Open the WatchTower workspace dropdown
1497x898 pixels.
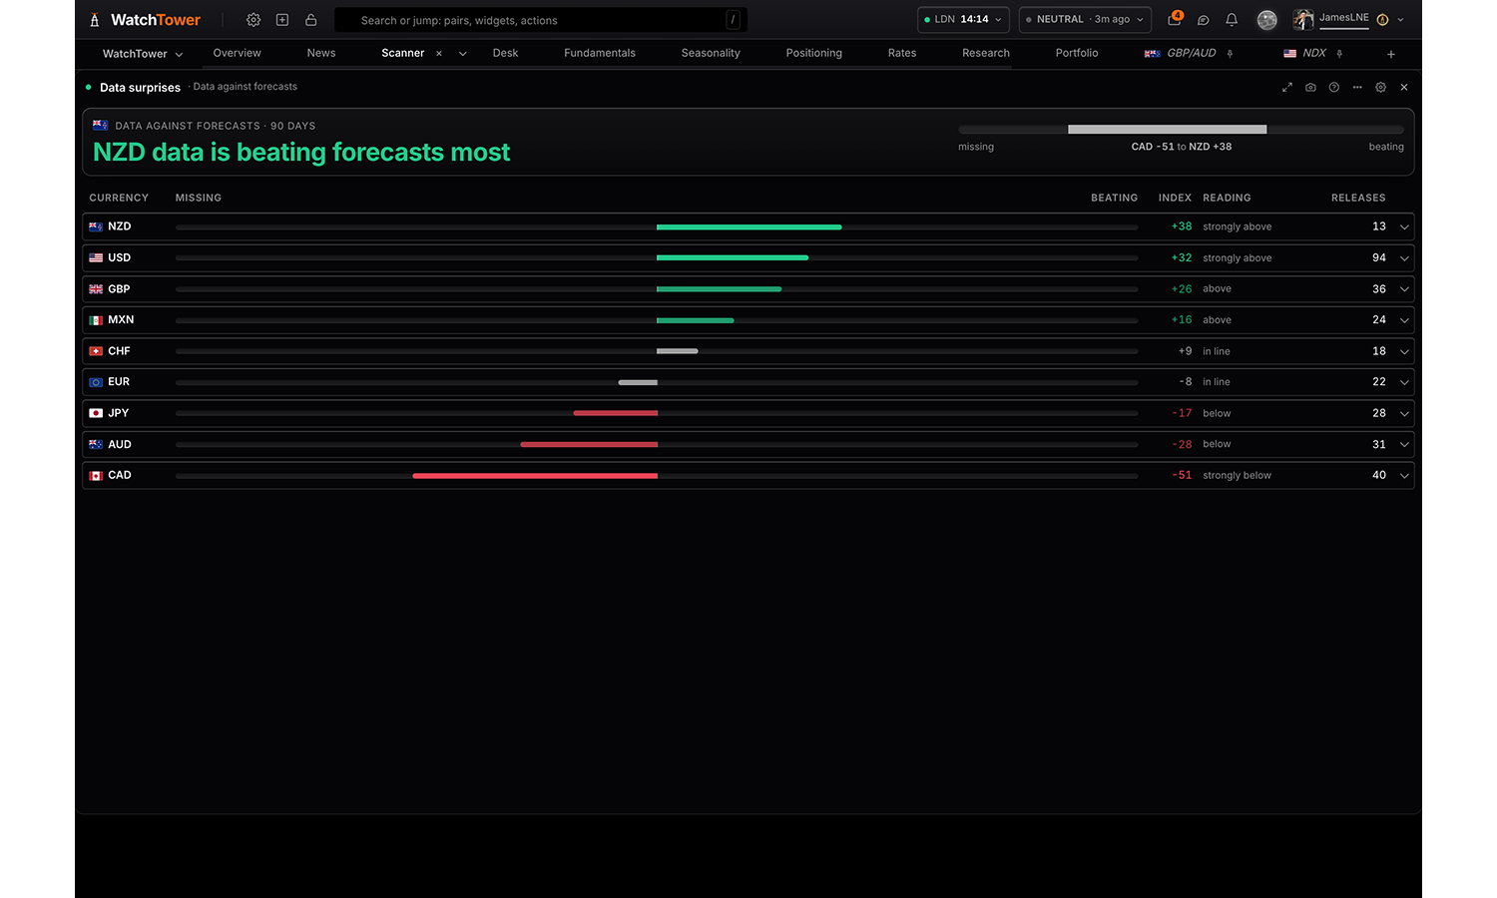point(143,54)
